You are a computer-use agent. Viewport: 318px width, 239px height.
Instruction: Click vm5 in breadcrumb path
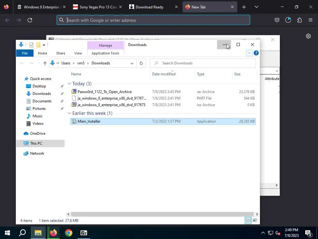pyautogui.click(x=81, y=63)
